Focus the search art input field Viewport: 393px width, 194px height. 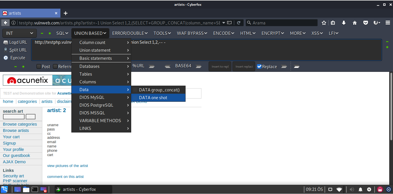pos(14,117)
